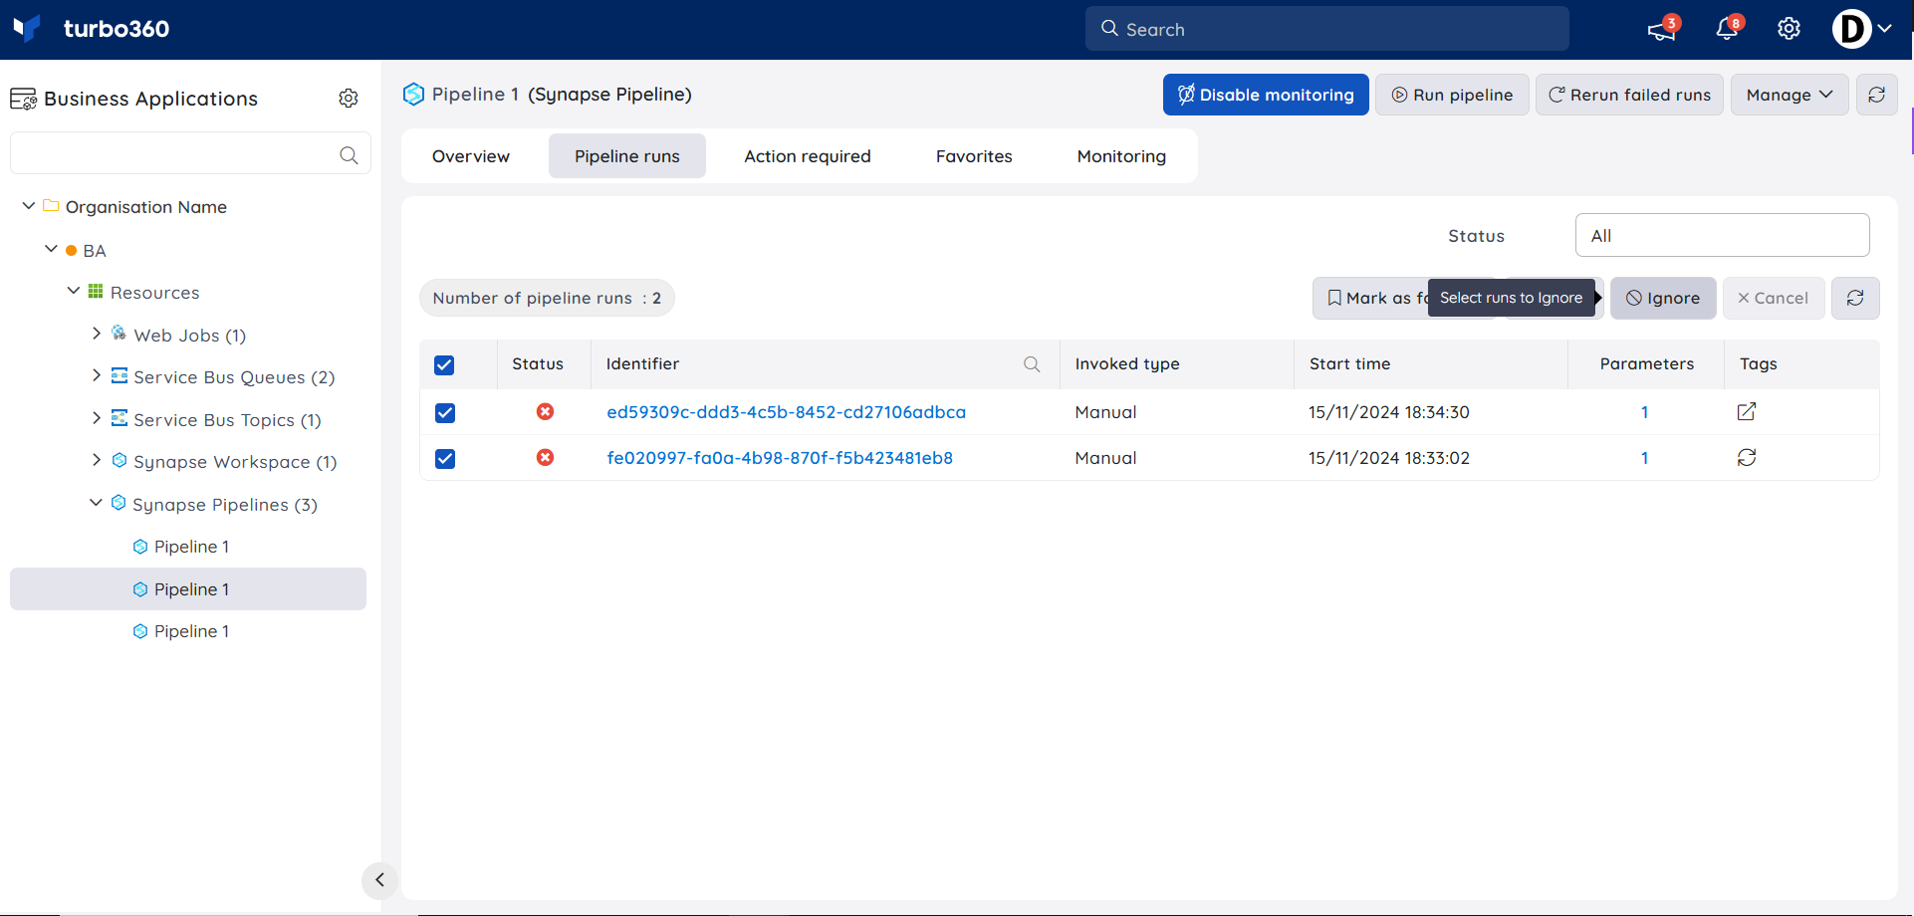Click Rerun failed runs button
The image size is (1914, 916).
[x=1629, y=95]
